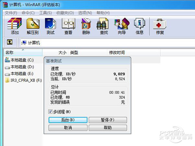
Task: Open the Tools (工具) menu
Action: tap(45, 13)
